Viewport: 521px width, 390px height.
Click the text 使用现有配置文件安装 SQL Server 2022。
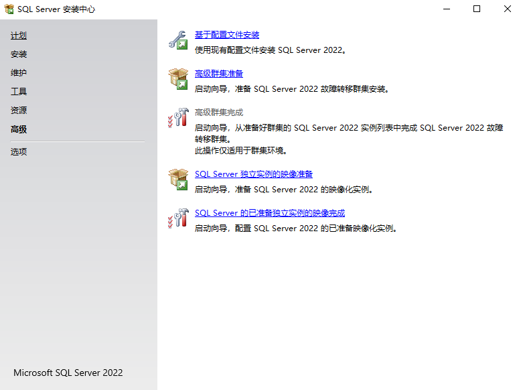(x=271, y=50)
